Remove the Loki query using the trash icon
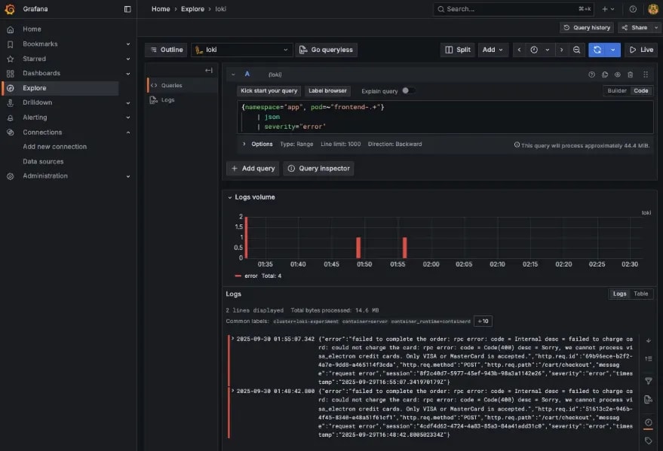The height and width of the screenshot is (451, 663). point(631,75)
